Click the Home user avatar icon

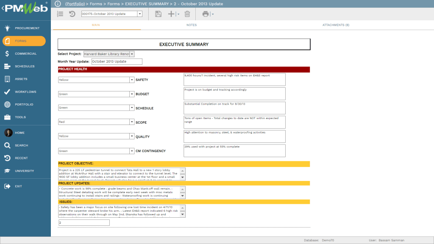(8, 133)
